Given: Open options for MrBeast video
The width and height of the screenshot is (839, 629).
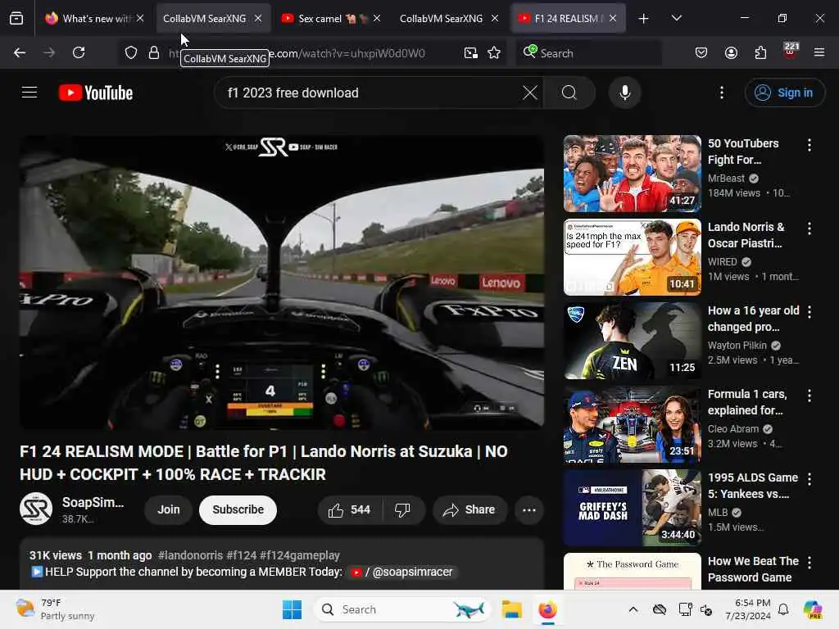Looking at the screenshot, I should pos(810,145).
